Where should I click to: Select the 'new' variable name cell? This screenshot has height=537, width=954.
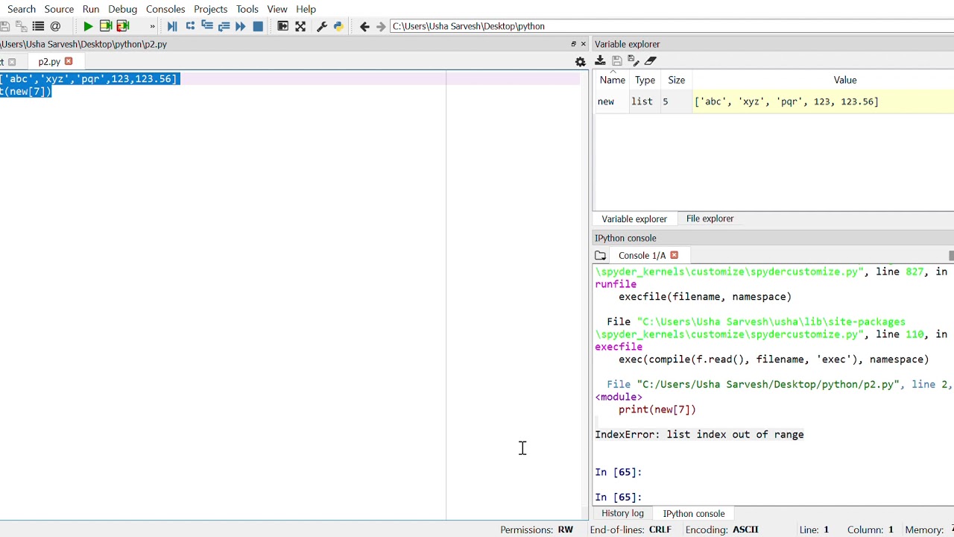(x=613, y=101)
